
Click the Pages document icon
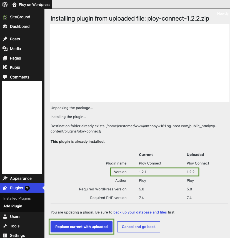click(5, 58)
